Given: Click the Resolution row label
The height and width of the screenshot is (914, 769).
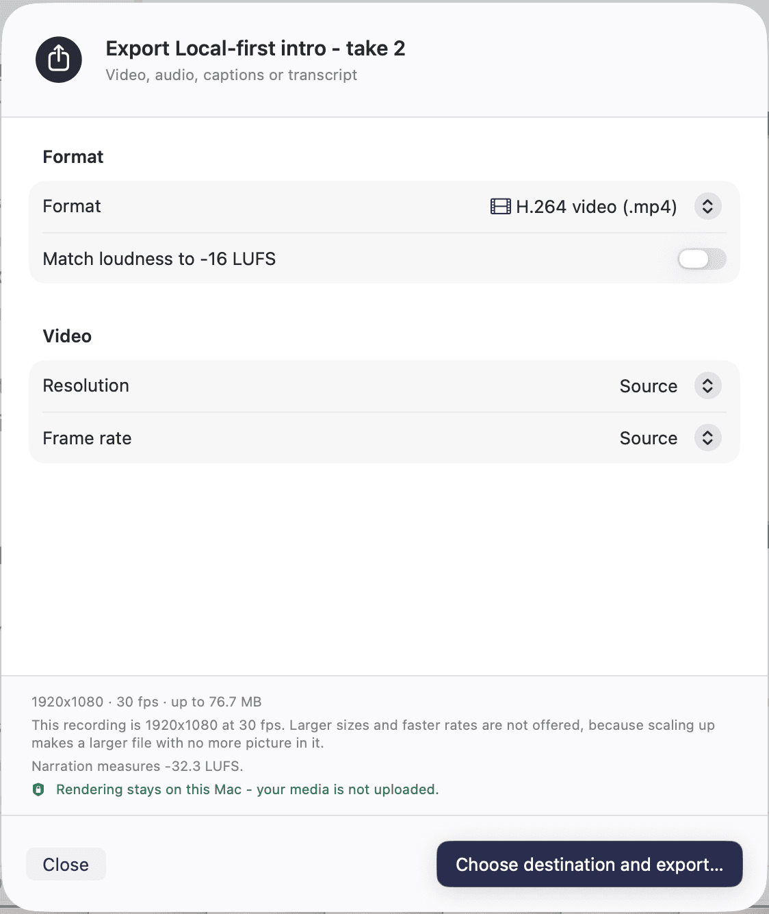Looking at the screenshot, I should point(86,385).
